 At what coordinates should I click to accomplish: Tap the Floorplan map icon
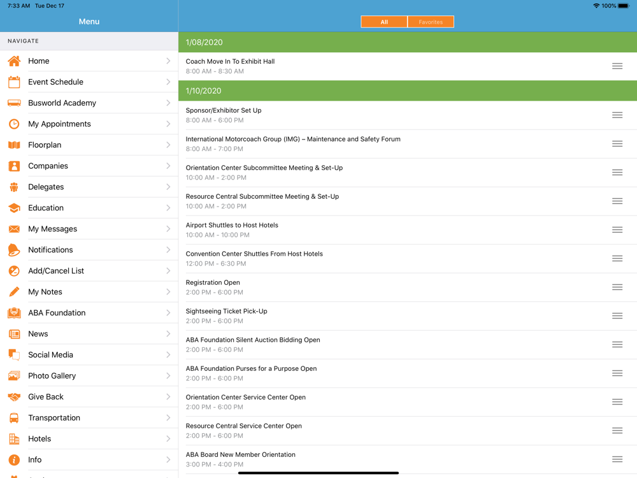pos(14,145)
